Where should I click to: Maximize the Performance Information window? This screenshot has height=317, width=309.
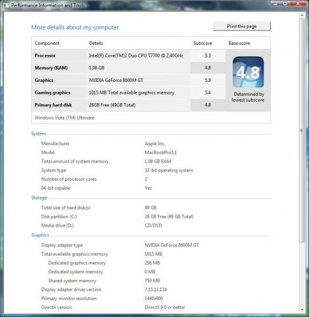click(x=285, y=3)
